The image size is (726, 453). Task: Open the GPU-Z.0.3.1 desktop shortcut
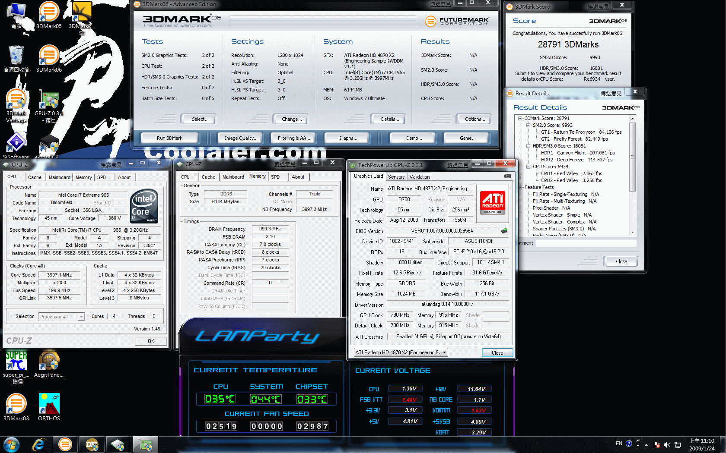[49, 106]
